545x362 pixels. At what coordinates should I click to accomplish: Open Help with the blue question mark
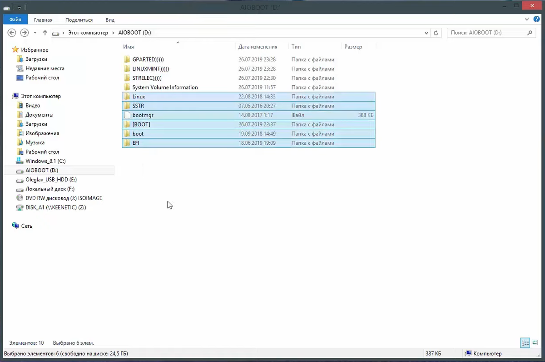(x=535, y=20)
